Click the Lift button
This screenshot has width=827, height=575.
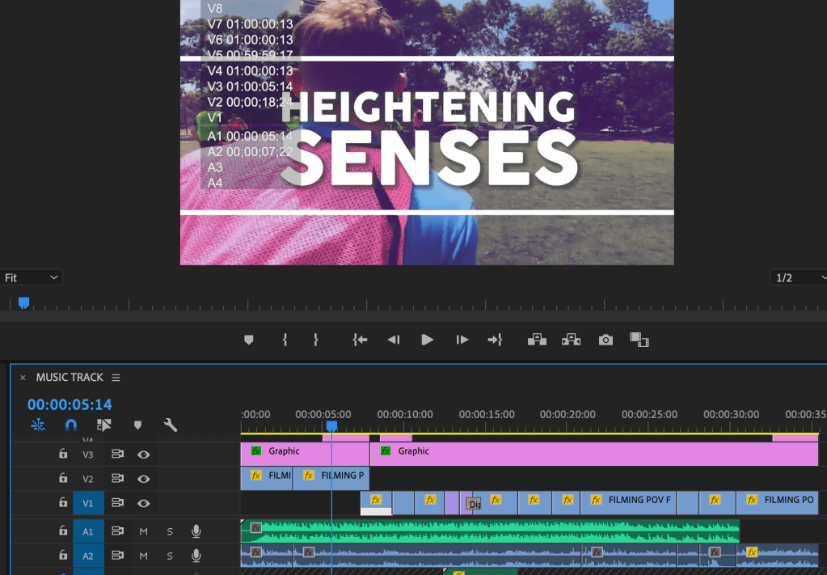[x=537, y=340]
